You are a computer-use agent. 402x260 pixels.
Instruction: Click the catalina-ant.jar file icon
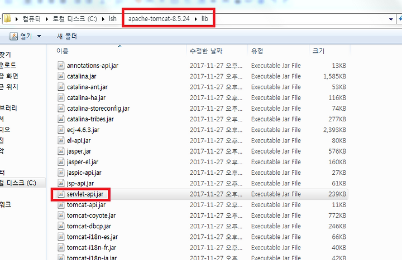click(61, 87)
